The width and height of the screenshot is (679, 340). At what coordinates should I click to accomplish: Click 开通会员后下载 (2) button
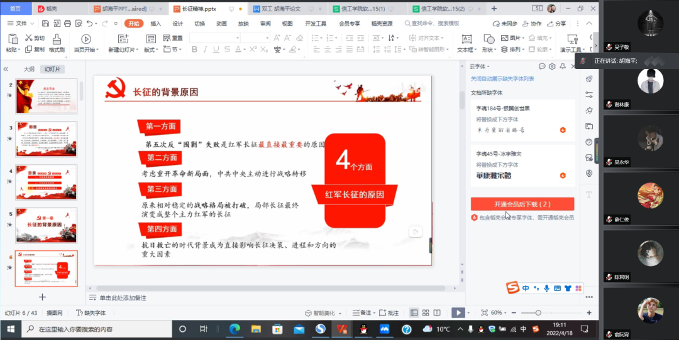522,204
